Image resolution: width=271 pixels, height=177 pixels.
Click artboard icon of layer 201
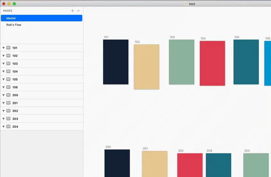pyautogui.click(x=8, y=103)
